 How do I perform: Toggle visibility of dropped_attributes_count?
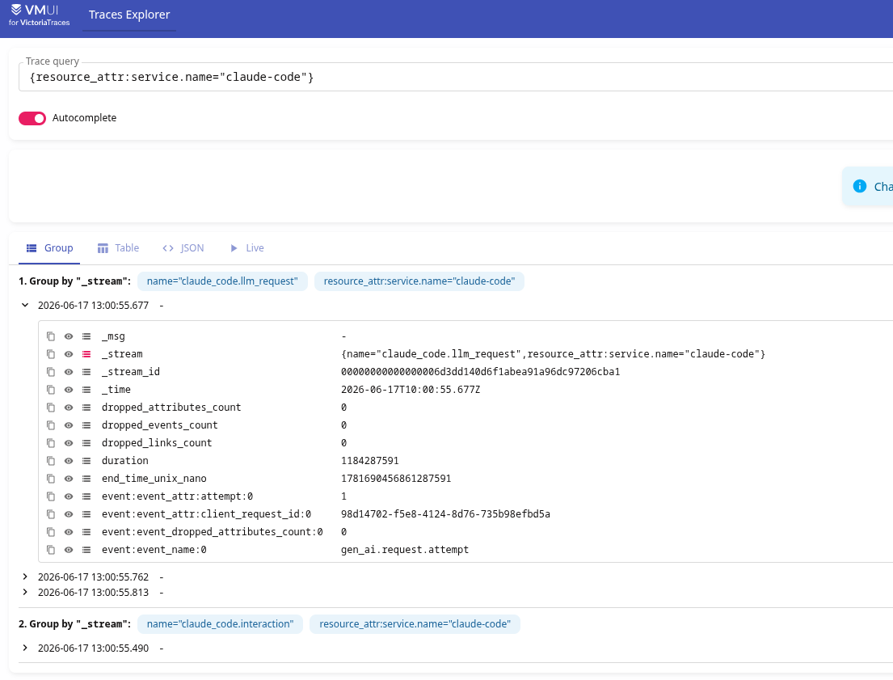(69, 408)
